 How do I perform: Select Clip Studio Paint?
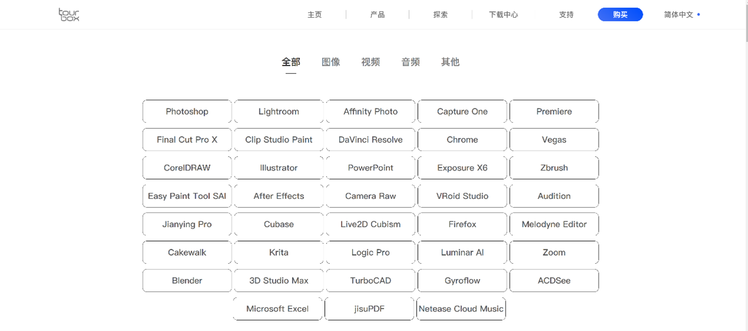point(278,140)
